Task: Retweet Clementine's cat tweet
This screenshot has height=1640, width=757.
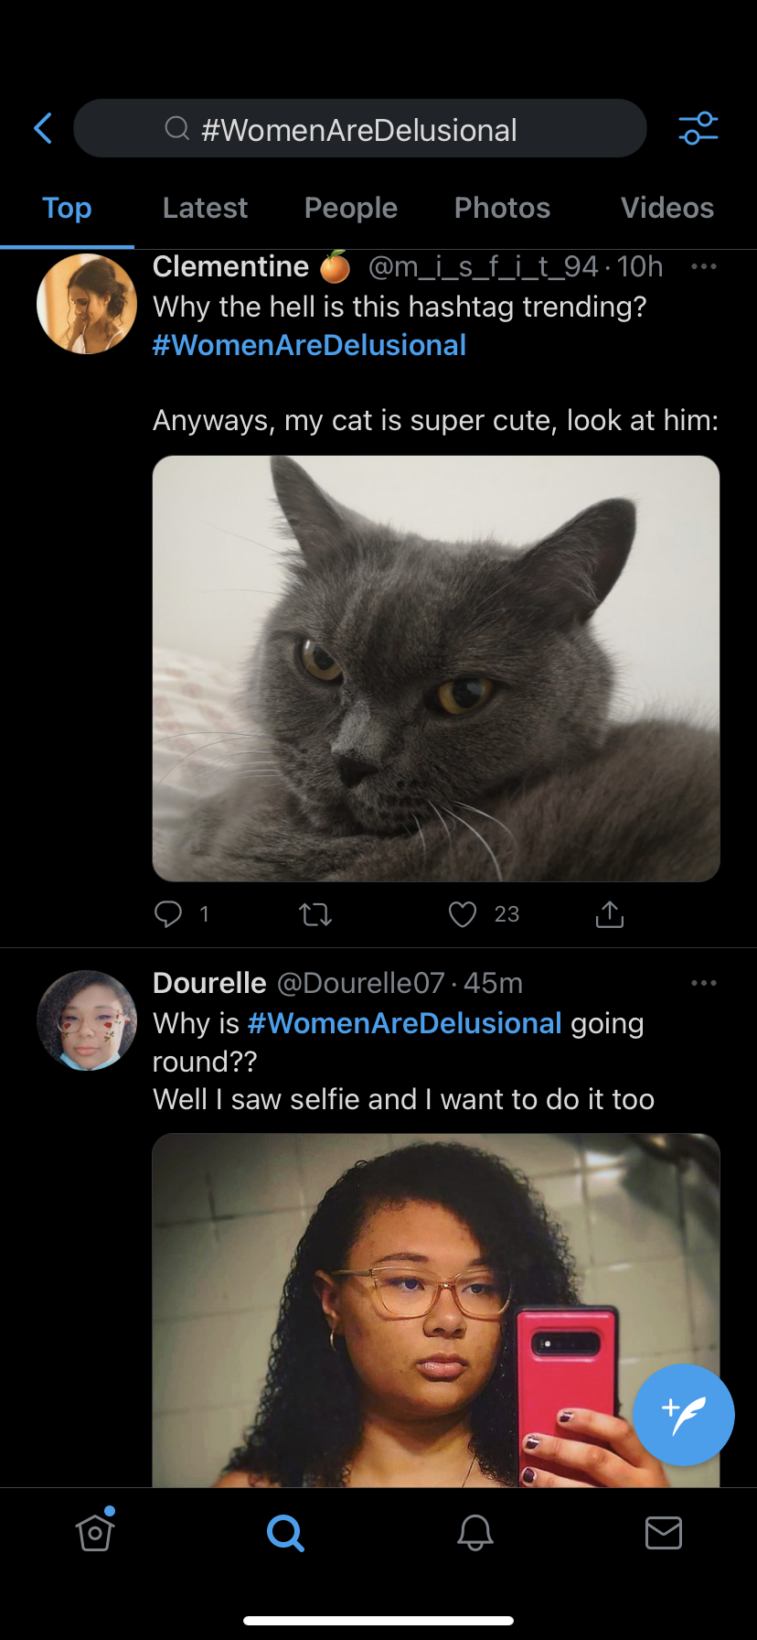Action: tap(315, 913)
